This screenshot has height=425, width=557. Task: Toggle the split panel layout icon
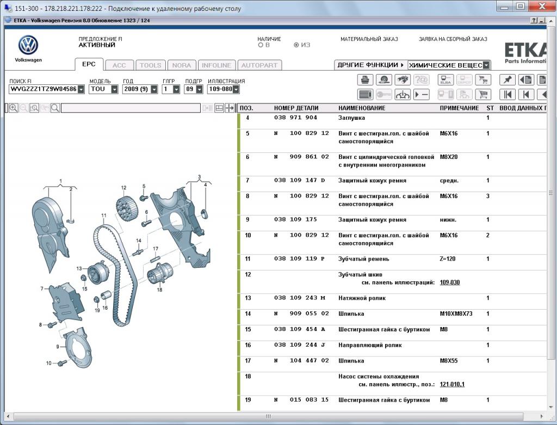point(219,108)
